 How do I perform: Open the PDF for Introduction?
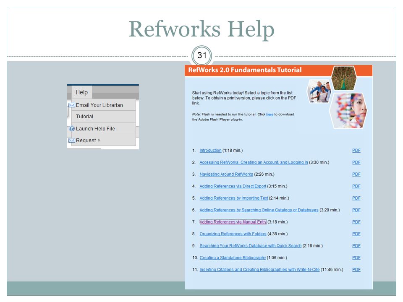[x=356, y=151]
